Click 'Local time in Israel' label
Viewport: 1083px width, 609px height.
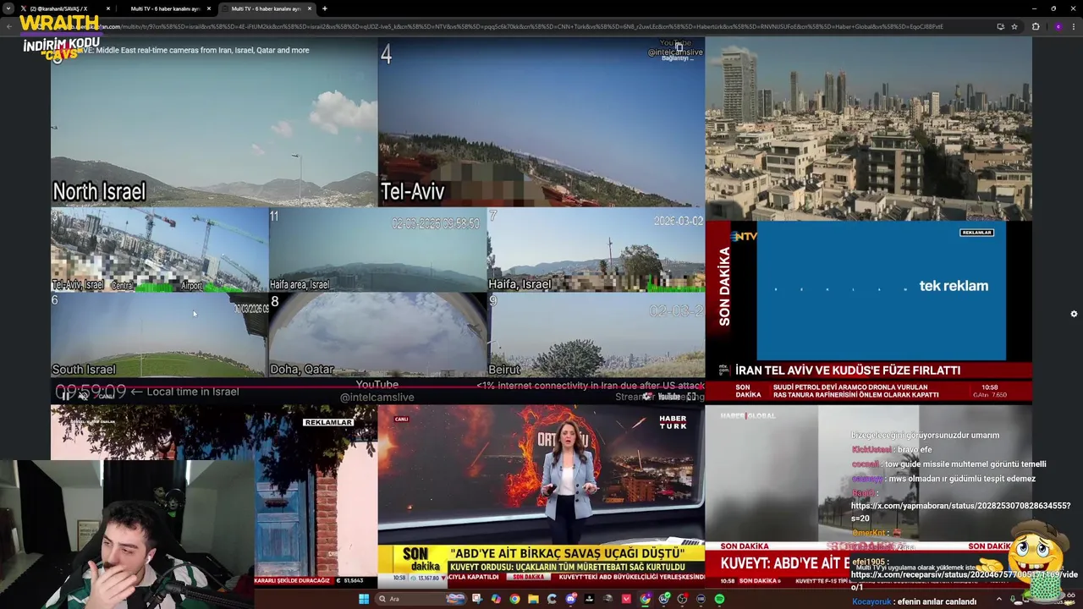pos(193,392)
